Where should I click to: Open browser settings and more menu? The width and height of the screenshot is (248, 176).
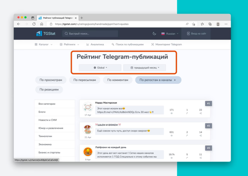click(226, 24)
